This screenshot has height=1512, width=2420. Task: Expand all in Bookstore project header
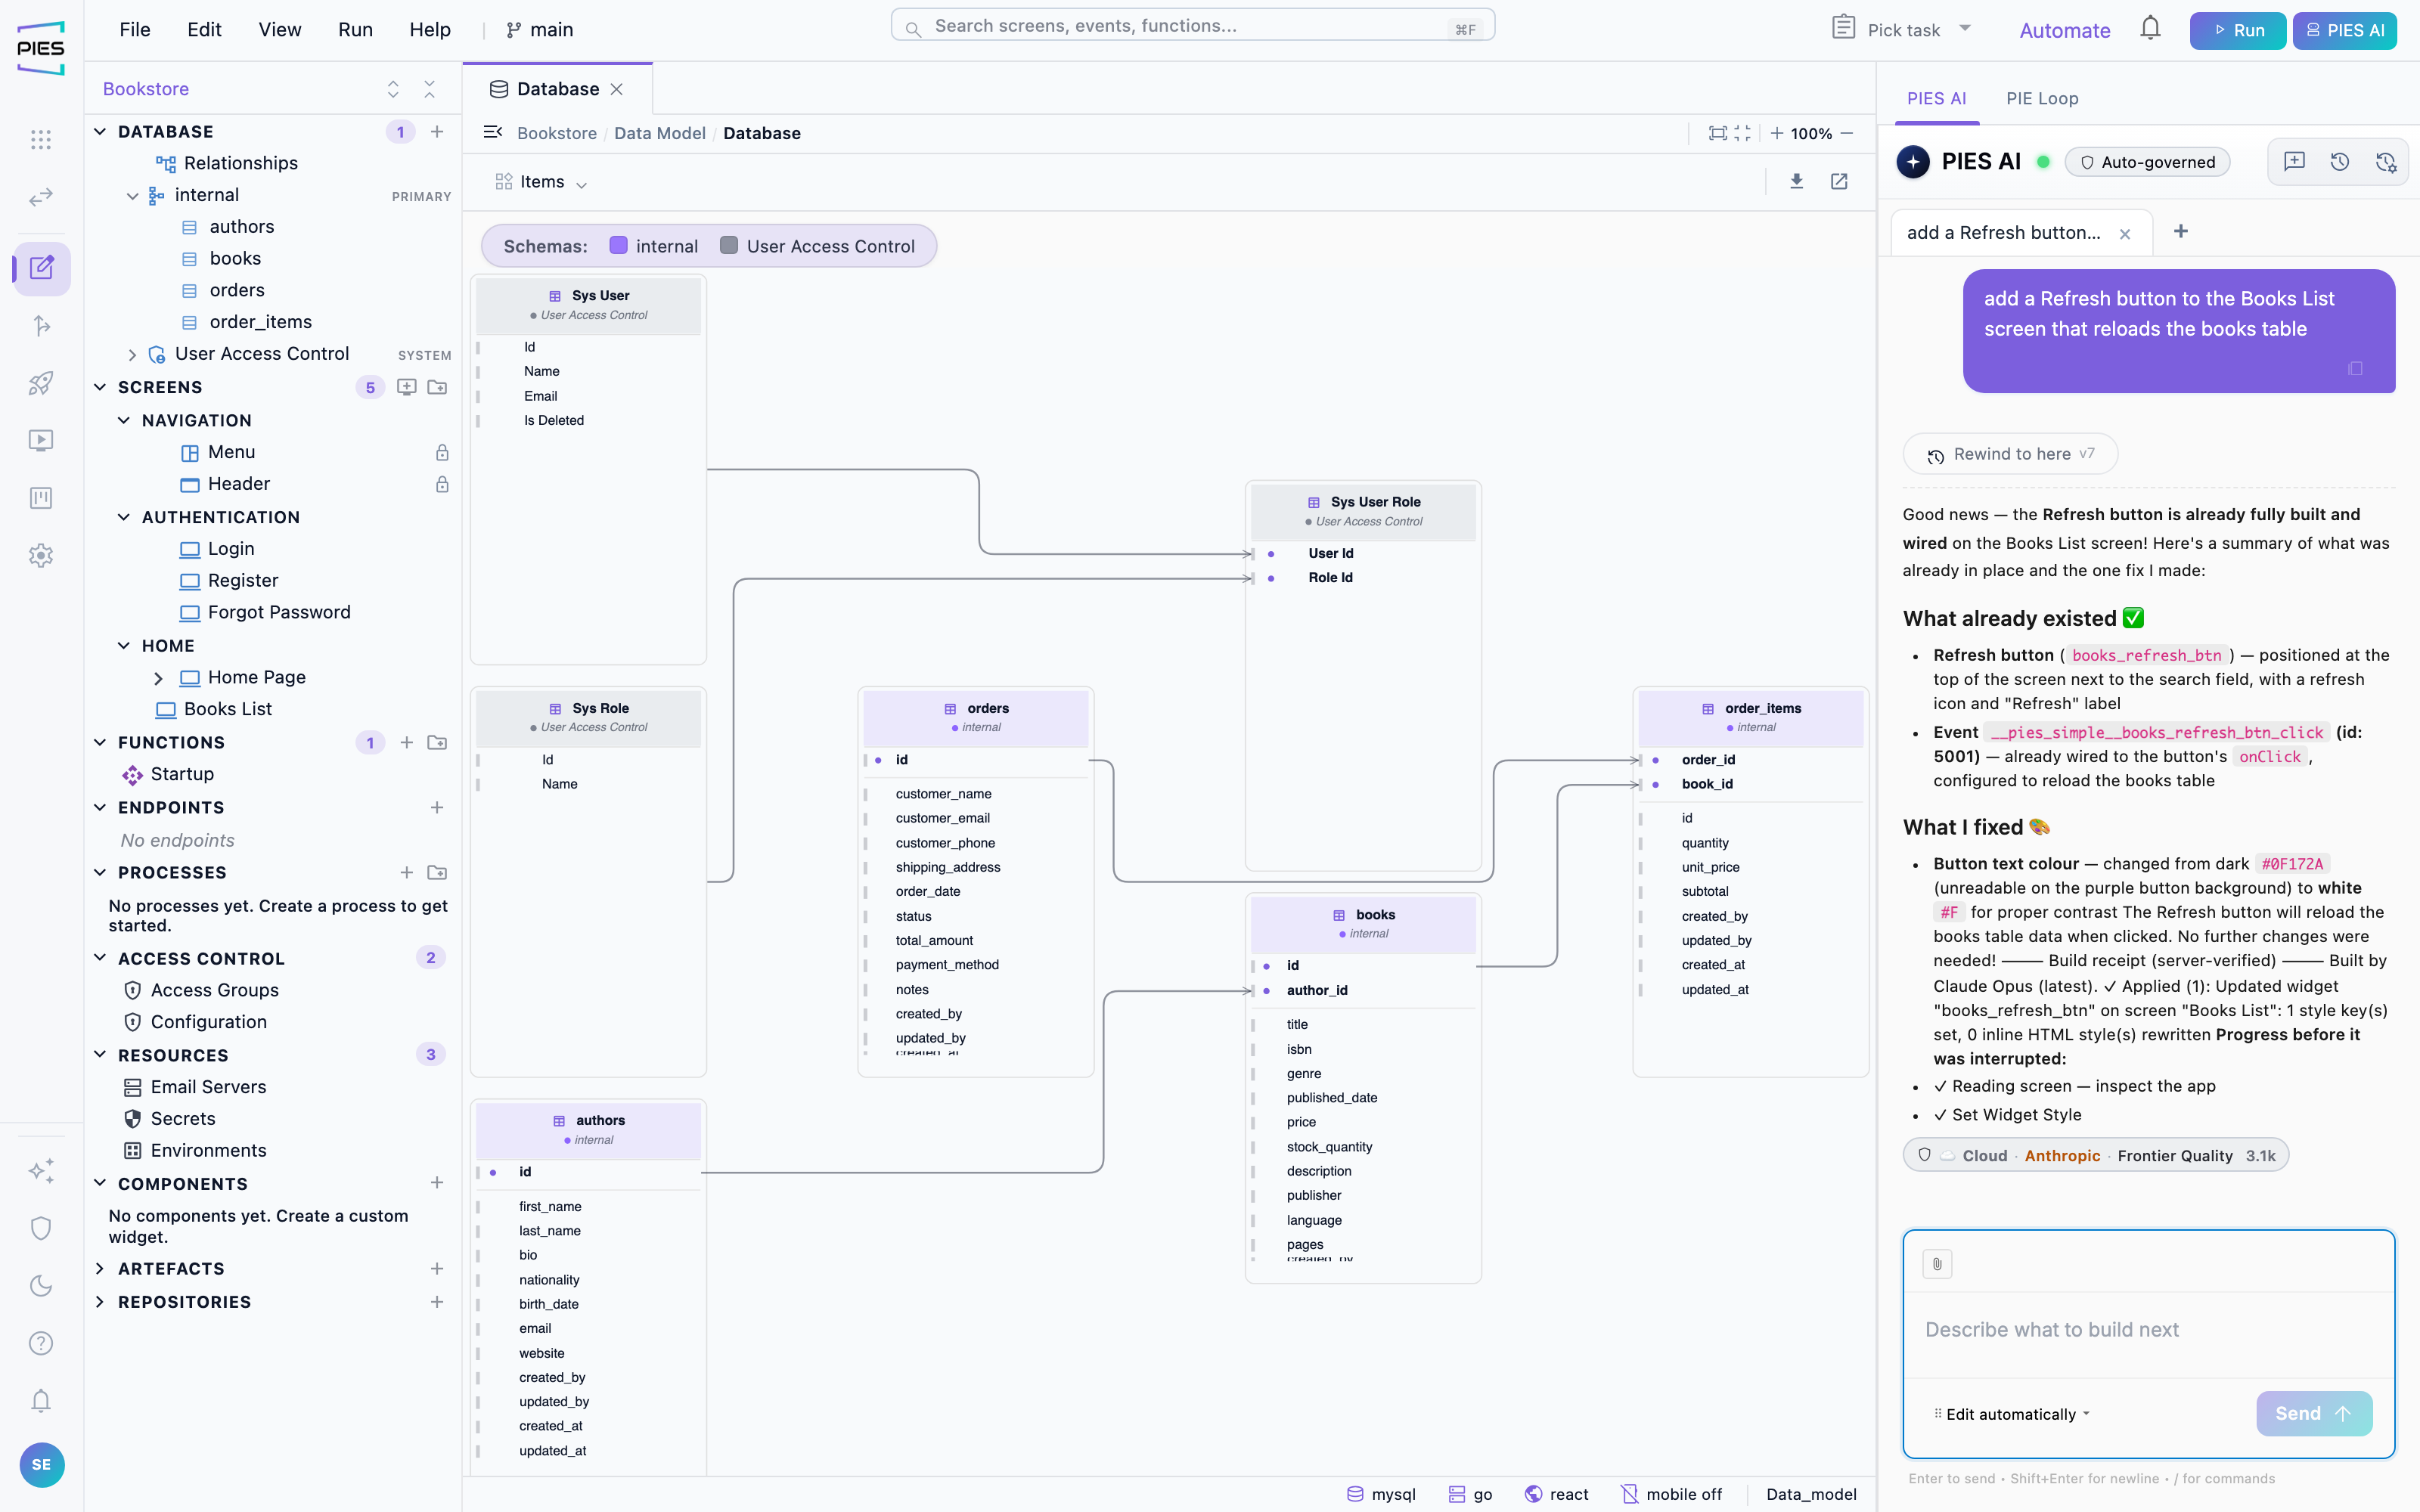(393, 89)
